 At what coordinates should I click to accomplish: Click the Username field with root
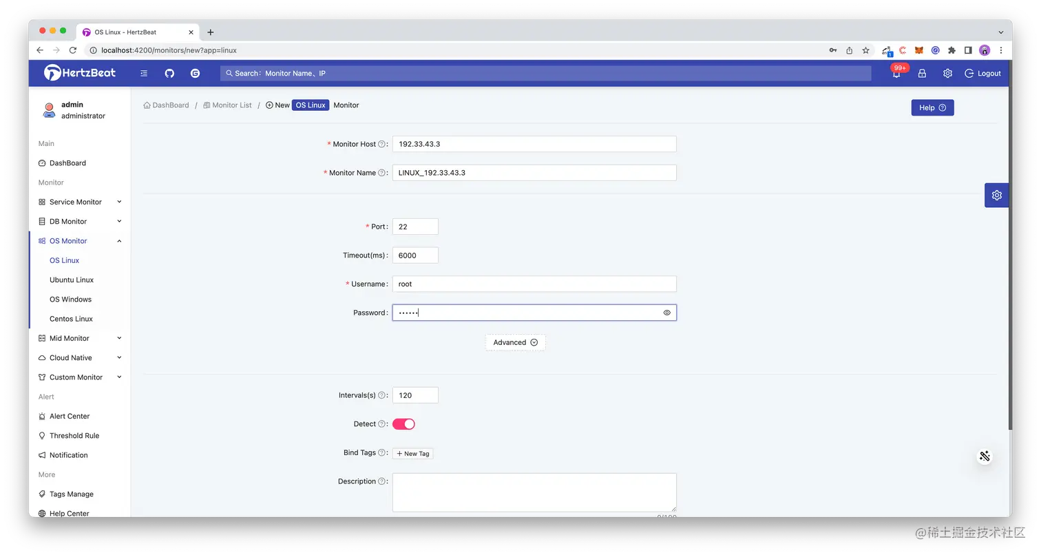534,284
